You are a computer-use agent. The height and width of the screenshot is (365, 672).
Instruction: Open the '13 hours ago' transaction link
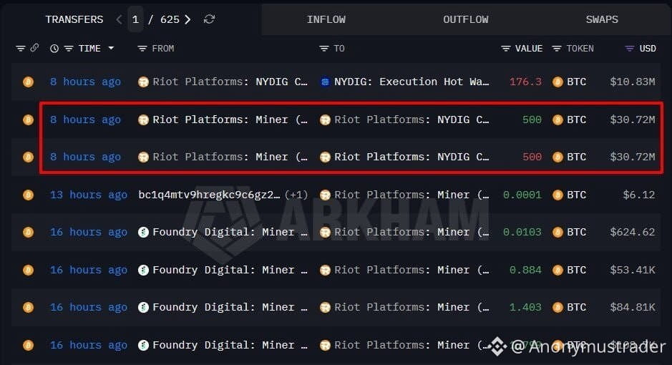(x=88, y=195)
